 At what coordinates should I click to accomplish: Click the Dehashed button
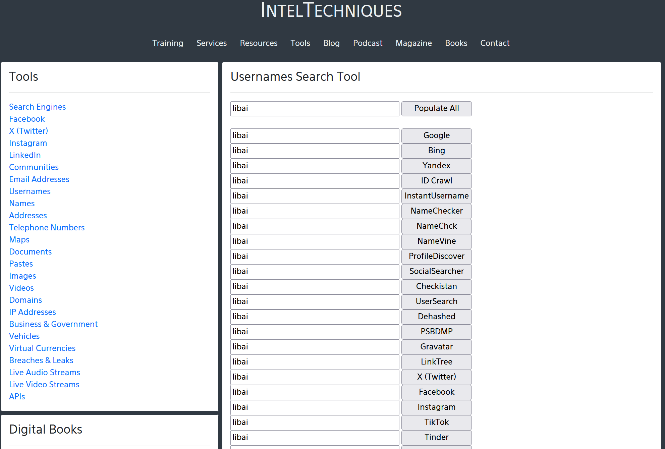pyautogui.click(x=436, y=317)
